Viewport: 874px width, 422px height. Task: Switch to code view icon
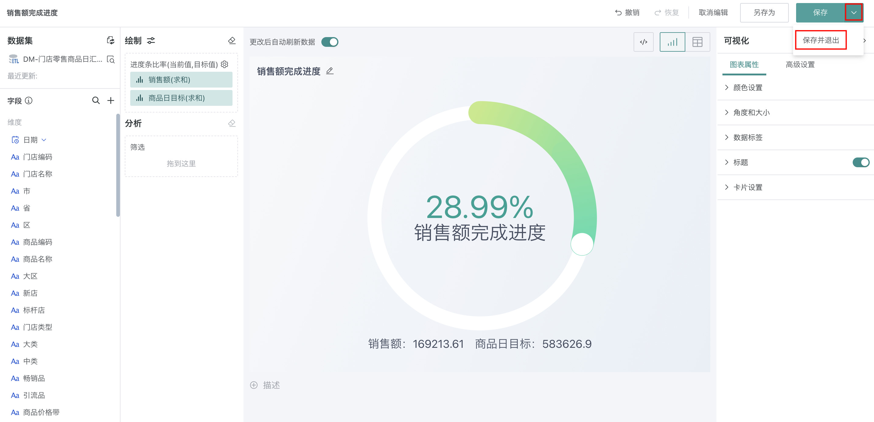click(x=643, y=42)
